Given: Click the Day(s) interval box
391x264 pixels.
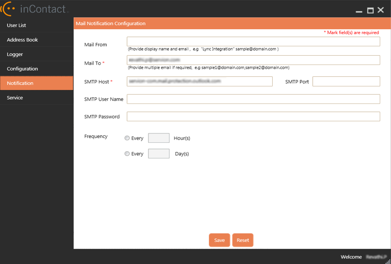Looking at the screenshot, I should [158, 154].
